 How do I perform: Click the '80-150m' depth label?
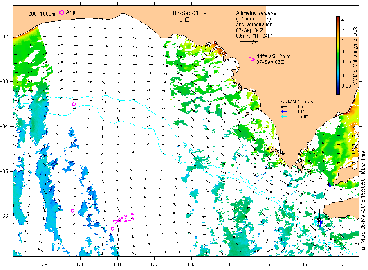click(x=298, y=117)
